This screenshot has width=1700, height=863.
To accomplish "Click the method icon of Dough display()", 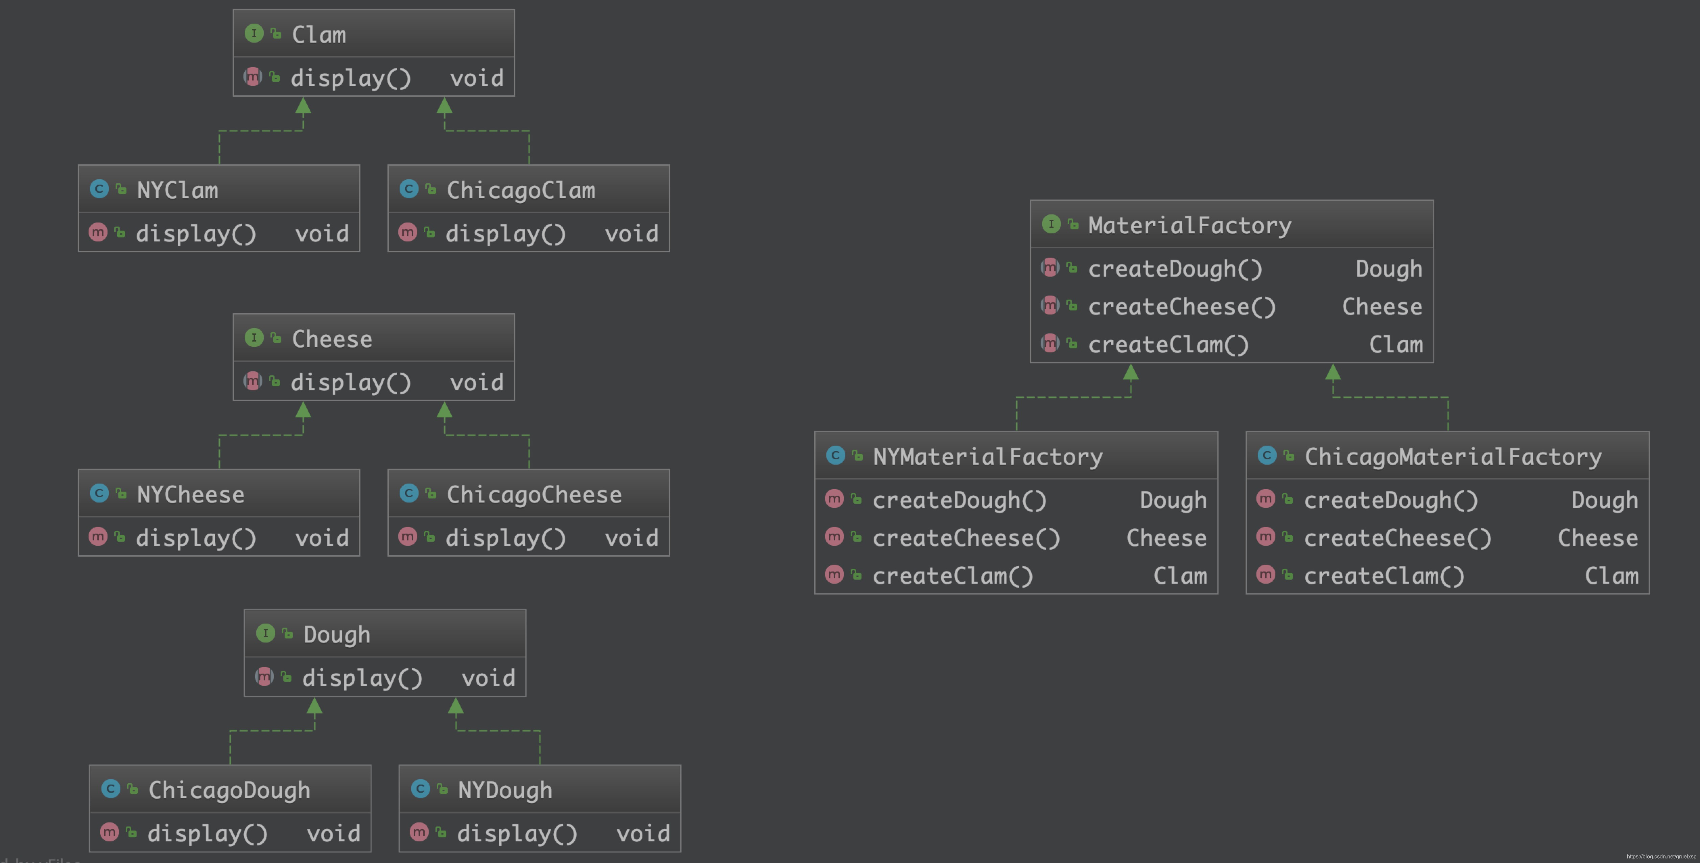I will tap(265, 677).
